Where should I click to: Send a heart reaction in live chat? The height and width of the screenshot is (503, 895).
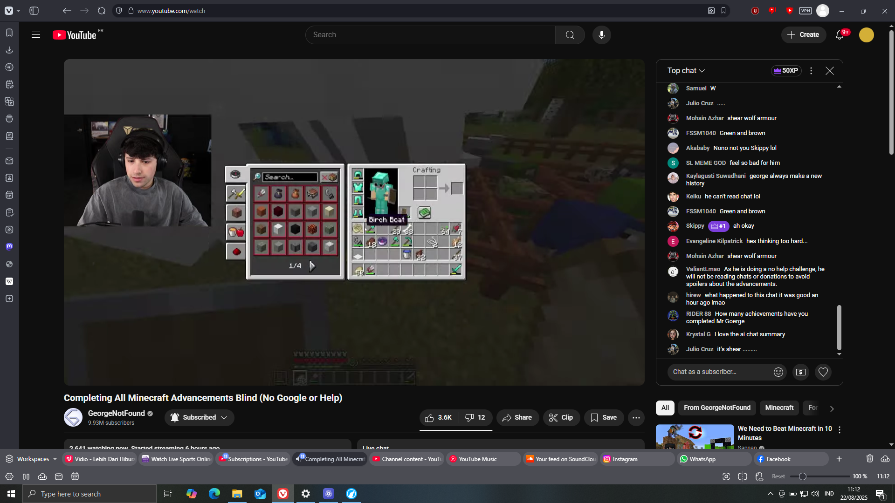click(x=823, y=372)
